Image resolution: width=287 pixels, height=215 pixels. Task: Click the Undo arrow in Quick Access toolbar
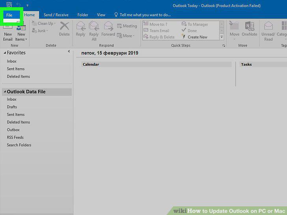[19, 5]
